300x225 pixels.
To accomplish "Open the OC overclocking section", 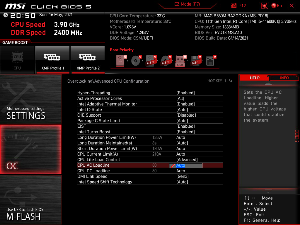I will point(30,150).
